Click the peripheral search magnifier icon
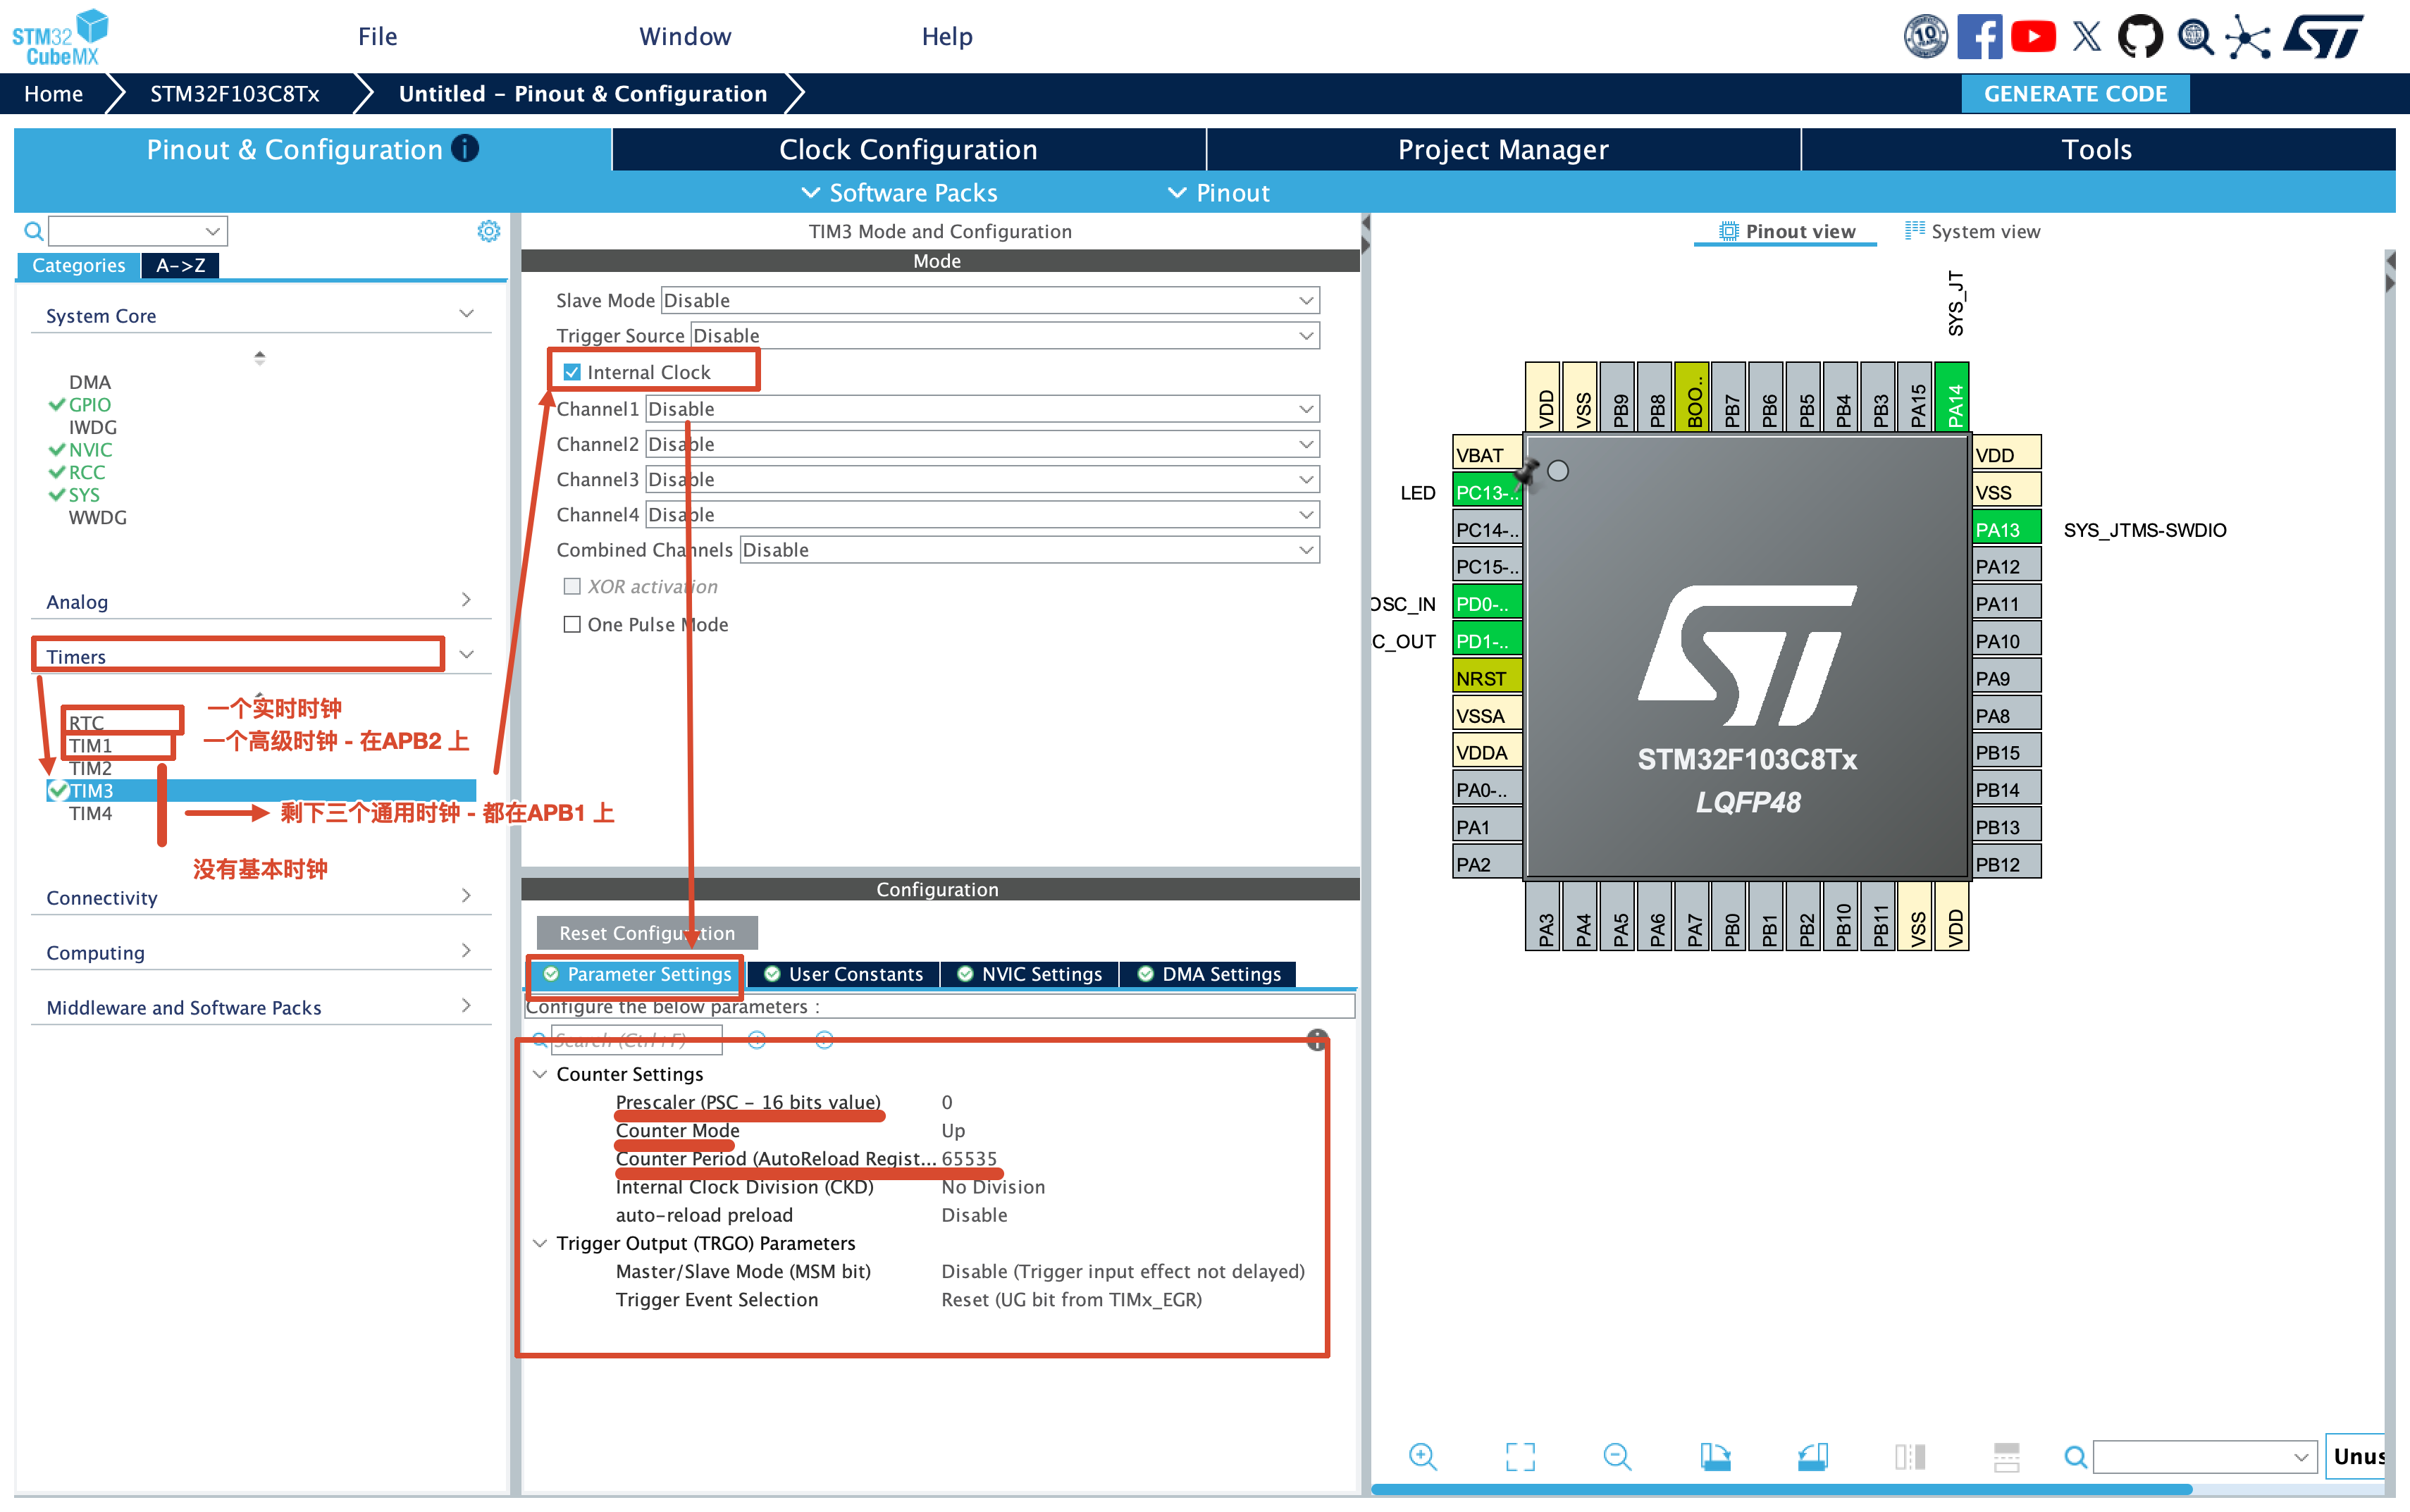 click(x=34, y=231)
